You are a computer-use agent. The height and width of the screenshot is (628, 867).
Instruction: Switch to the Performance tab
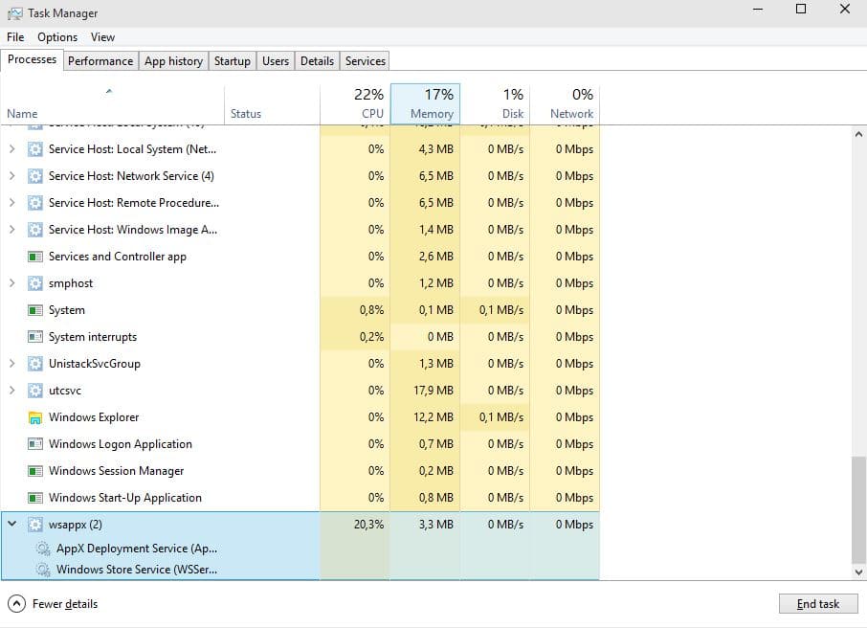(100, 61)
